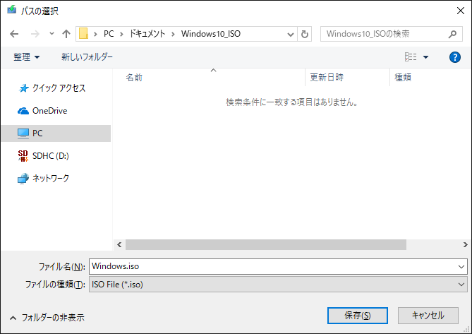
Task: Expand the address bar history dropdown
Action: 291,34
